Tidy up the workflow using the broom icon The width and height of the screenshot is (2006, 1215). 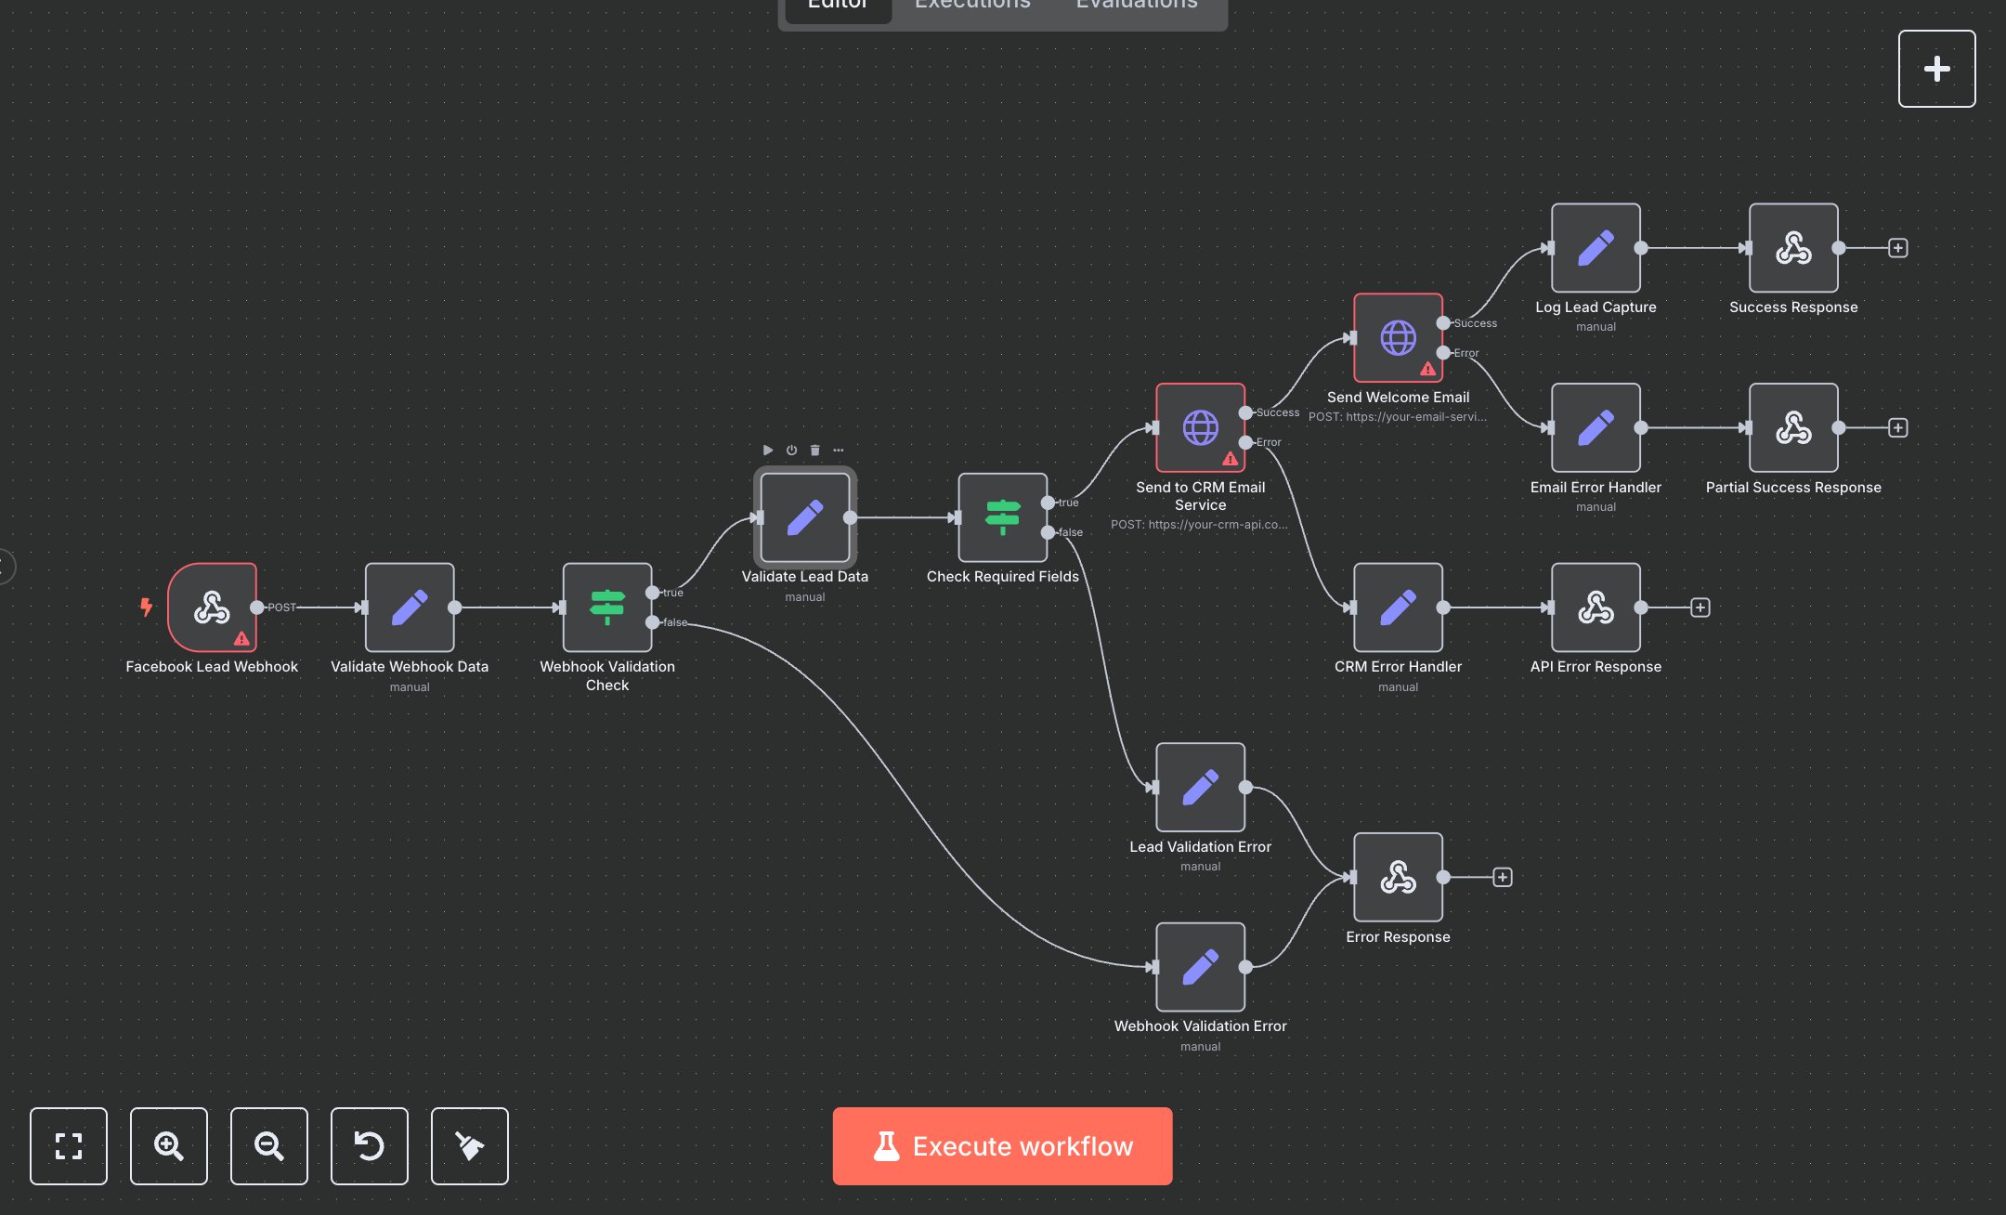point(470,1146)
